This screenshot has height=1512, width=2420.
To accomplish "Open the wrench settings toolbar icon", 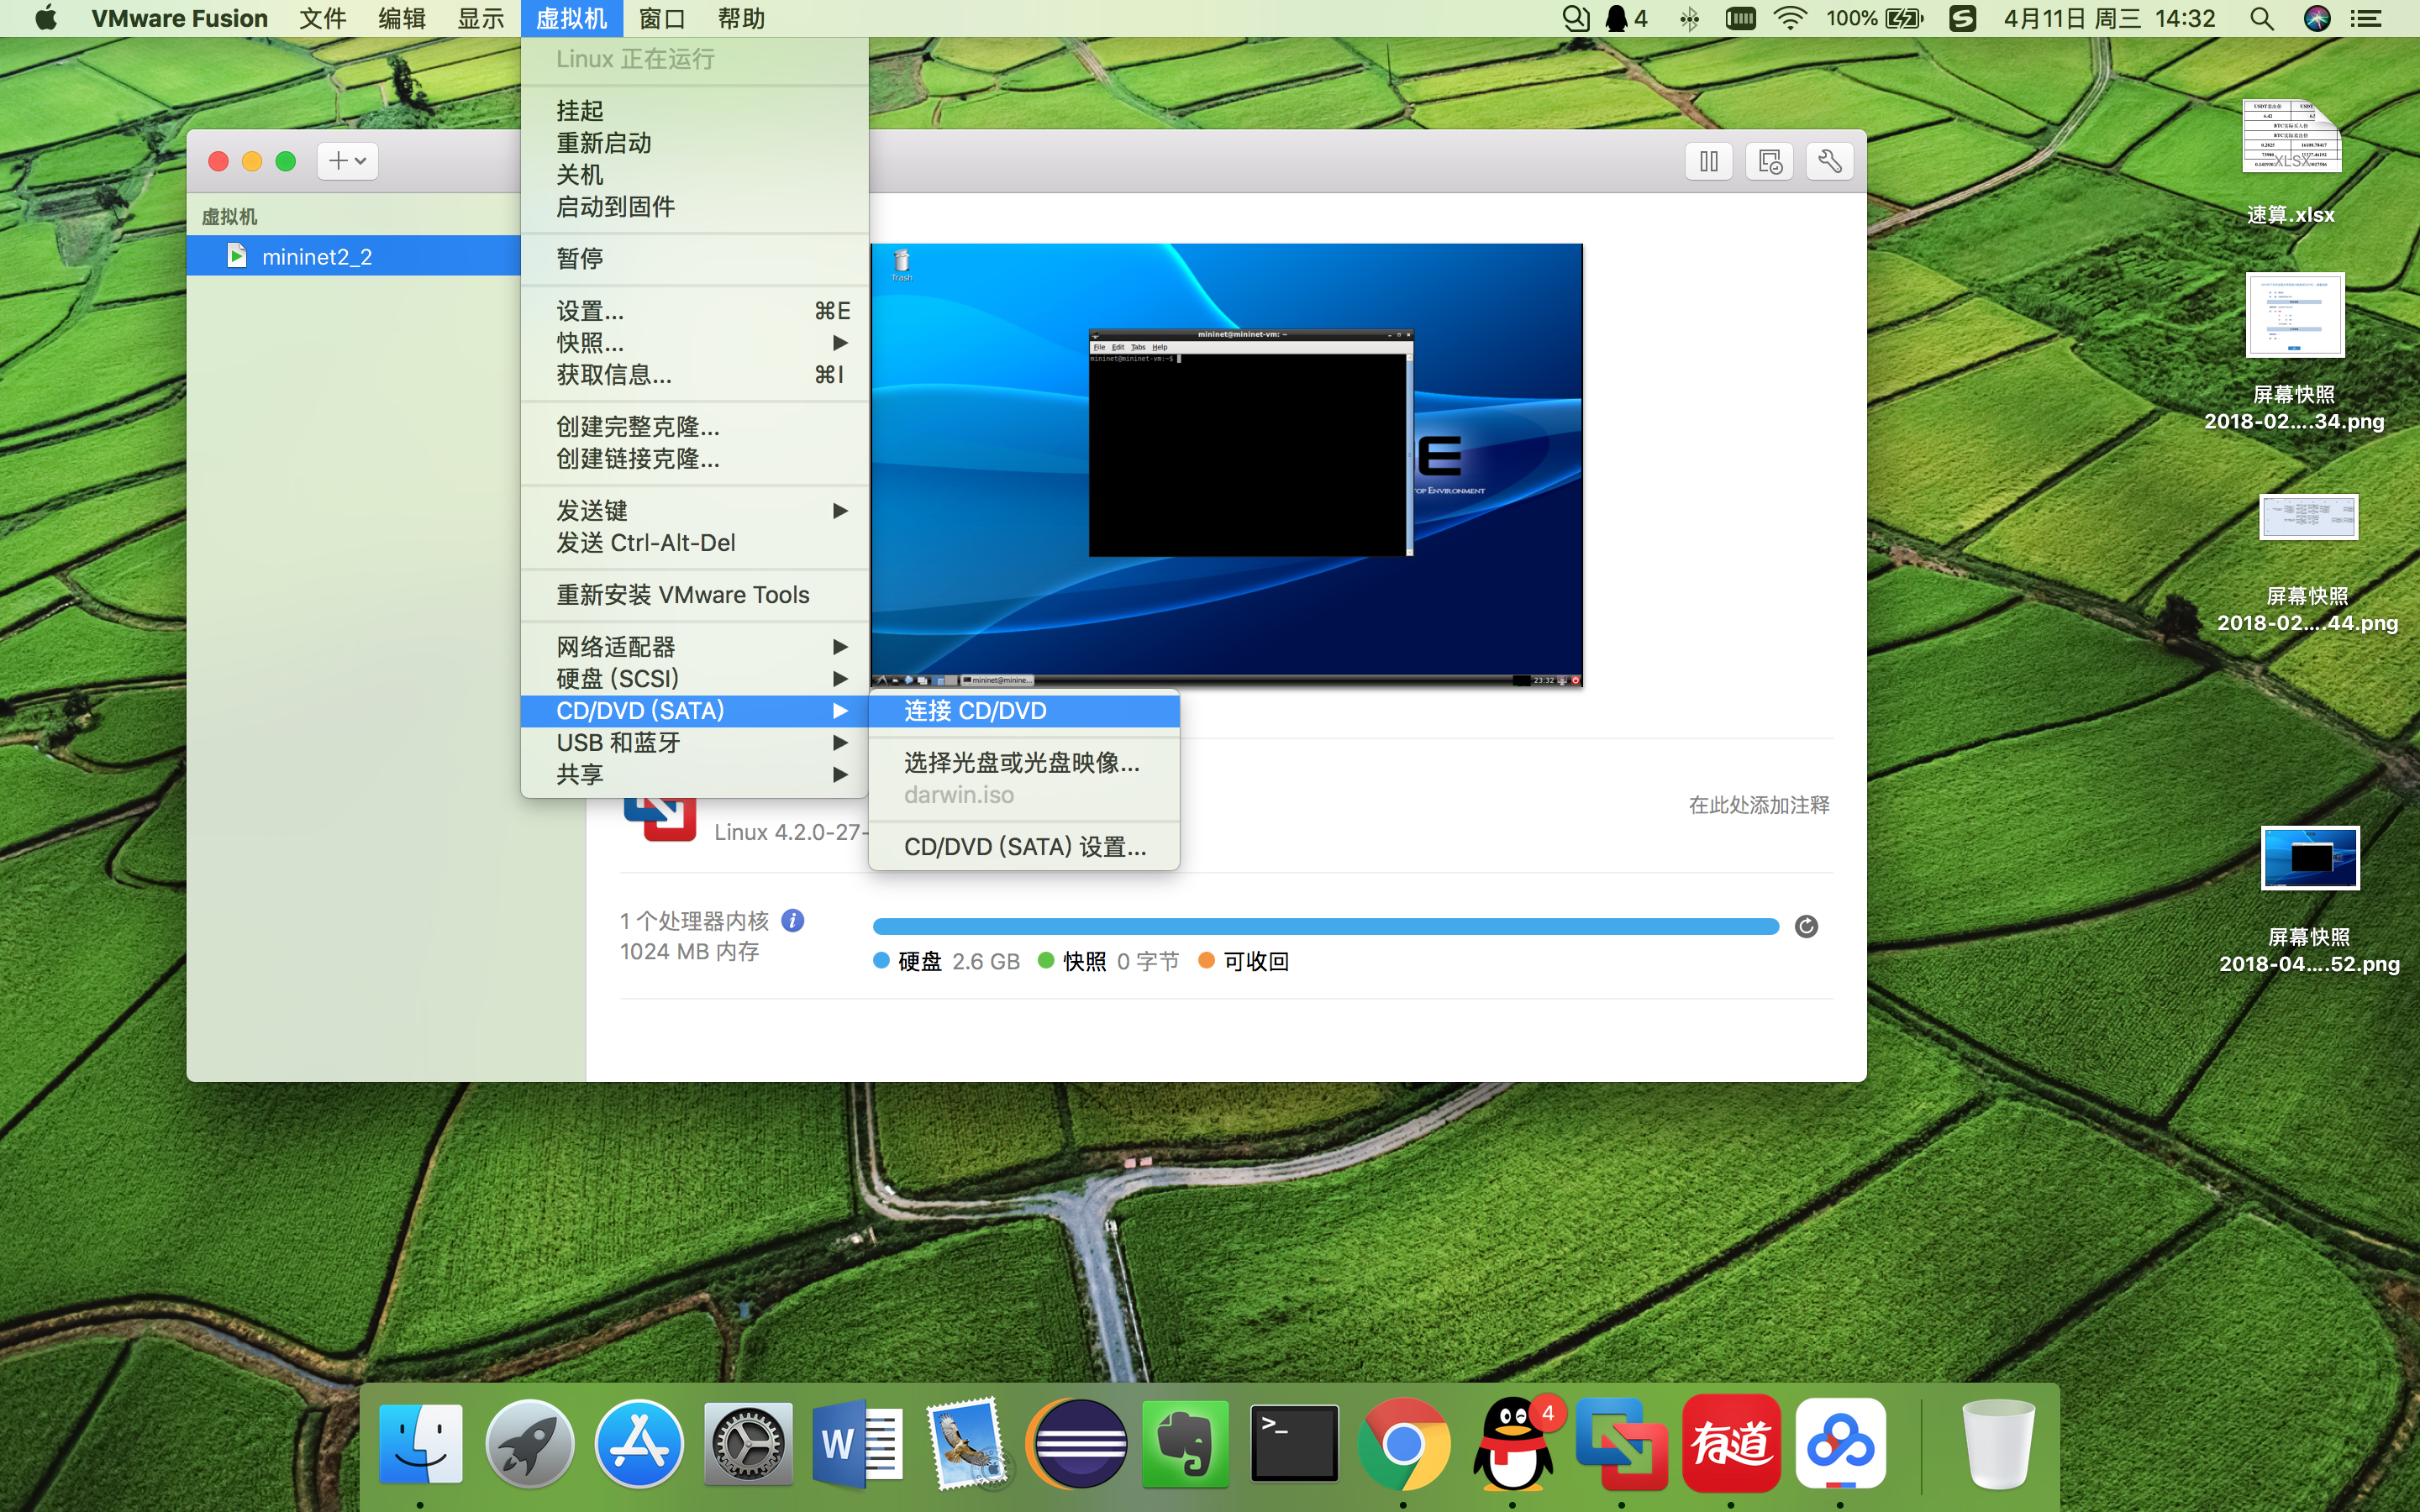I will click(x=1830, y=161).
